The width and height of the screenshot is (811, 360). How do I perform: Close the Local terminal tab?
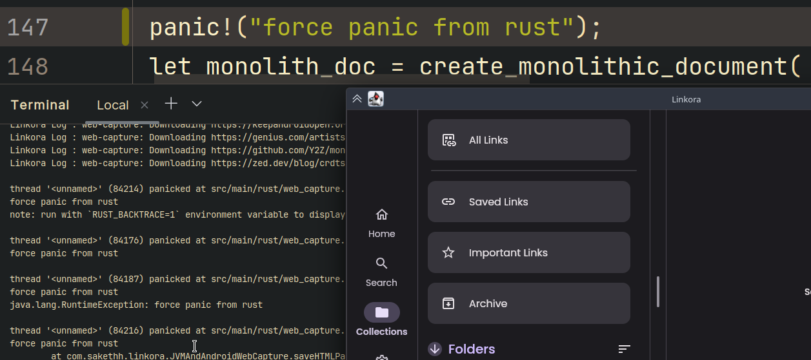click(145, 104)
